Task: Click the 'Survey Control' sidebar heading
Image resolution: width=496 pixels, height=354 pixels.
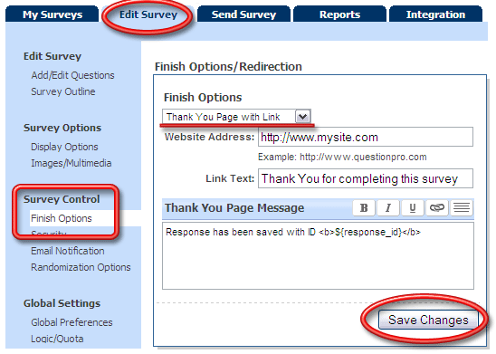Action: (62, 199)
